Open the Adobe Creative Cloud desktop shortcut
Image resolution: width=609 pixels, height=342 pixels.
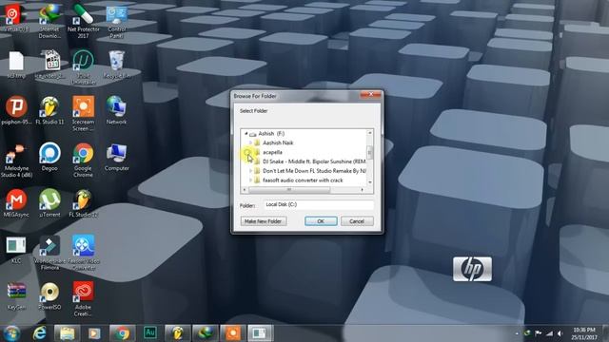click(83, 298)
